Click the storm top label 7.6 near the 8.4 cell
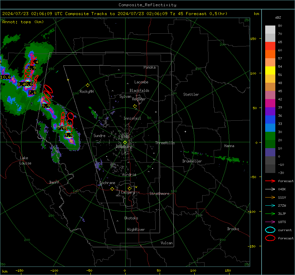Screen dimensions: 295x275 coord(32,92)
